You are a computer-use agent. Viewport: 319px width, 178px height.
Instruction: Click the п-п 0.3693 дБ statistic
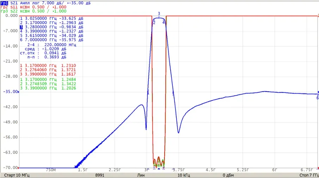tap(47, 57)
